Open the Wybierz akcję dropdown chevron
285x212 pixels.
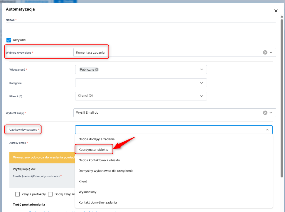tap(271, 113)
